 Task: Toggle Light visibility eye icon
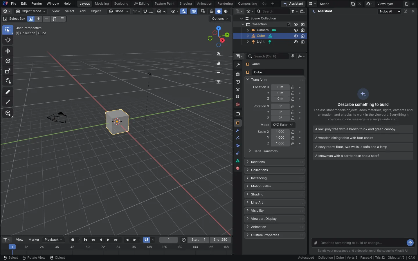coord(296,42)
